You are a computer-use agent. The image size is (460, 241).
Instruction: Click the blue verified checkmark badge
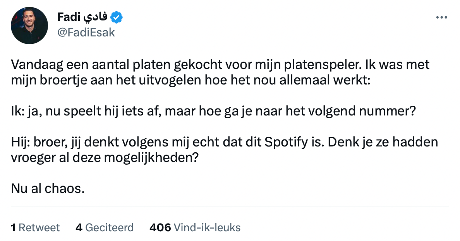coord(117,17)
